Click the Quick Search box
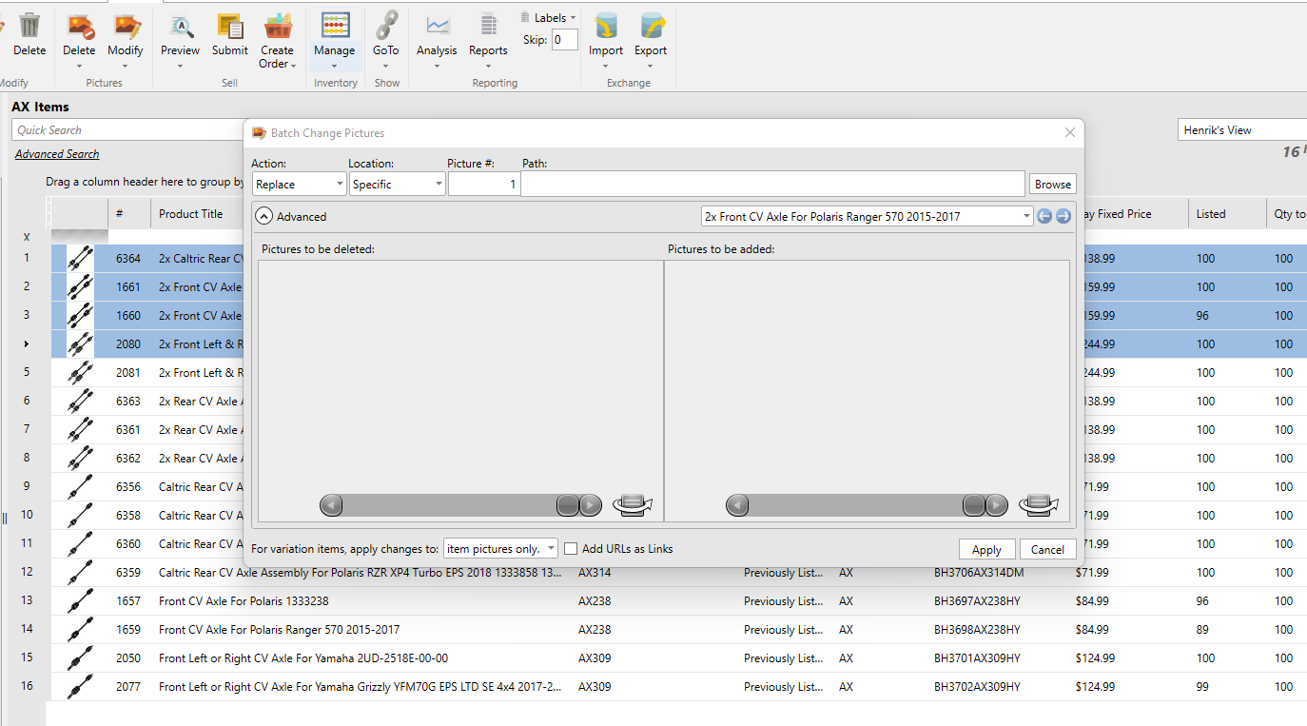The height and width of the screenshot is (726, 1307). [127, 130]
